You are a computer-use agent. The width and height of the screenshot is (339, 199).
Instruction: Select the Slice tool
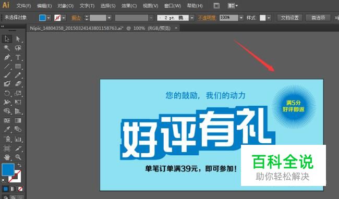(18, 148)
